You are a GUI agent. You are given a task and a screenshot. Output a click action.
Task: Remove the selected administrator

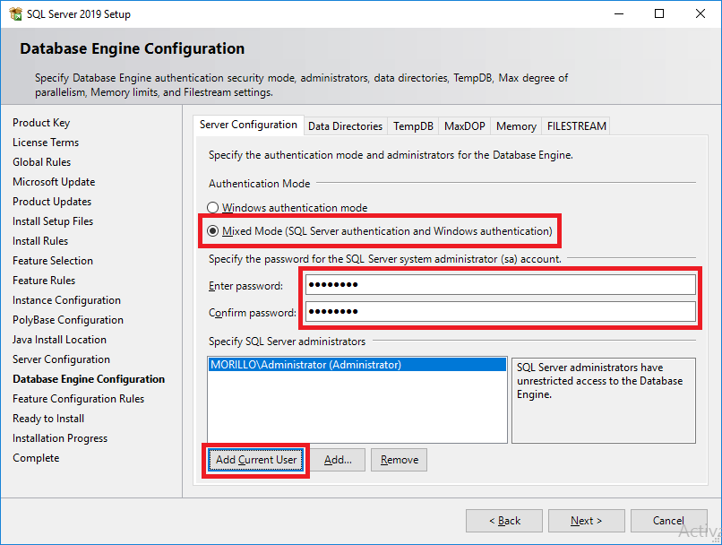point(400,460)
